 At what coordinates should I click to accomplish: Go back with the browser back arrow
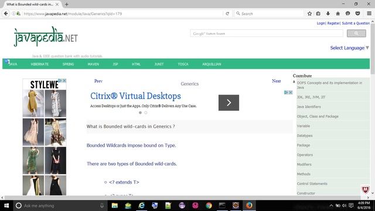click(x=6, y=13)
